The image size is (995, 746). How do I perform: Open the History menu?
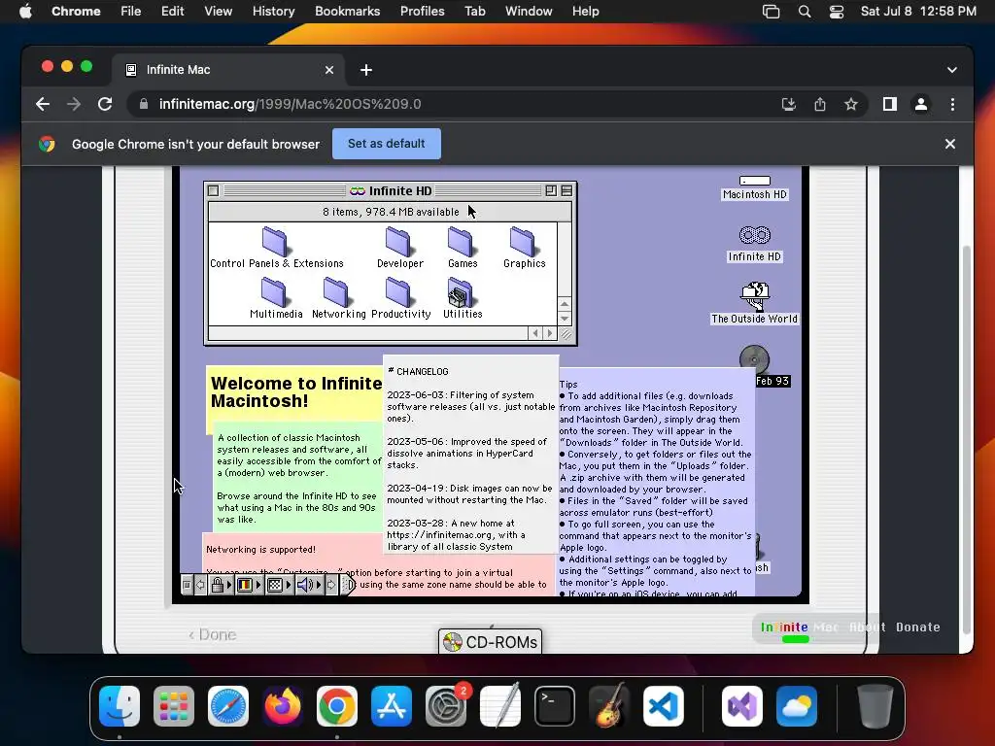[x=273, y=12]
